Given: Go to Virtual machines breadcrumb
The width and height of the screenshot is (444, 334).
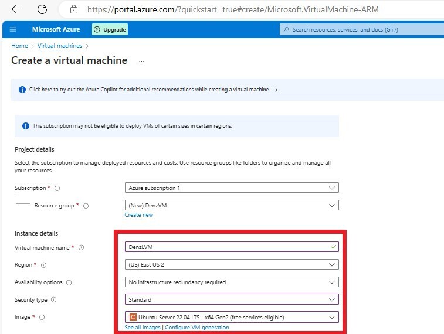Looking at the screenshot, I should tap(60, 46).
